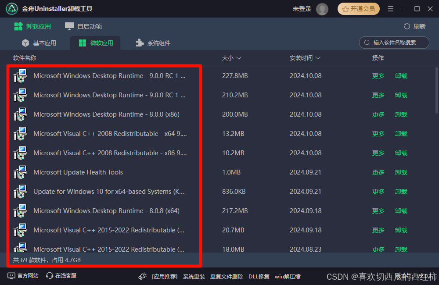Uninstall Visual C++ 2008 Redistributable x86
Image resolution: width=439 pixels, height=285 pixels.
click(x=401, y=153)
